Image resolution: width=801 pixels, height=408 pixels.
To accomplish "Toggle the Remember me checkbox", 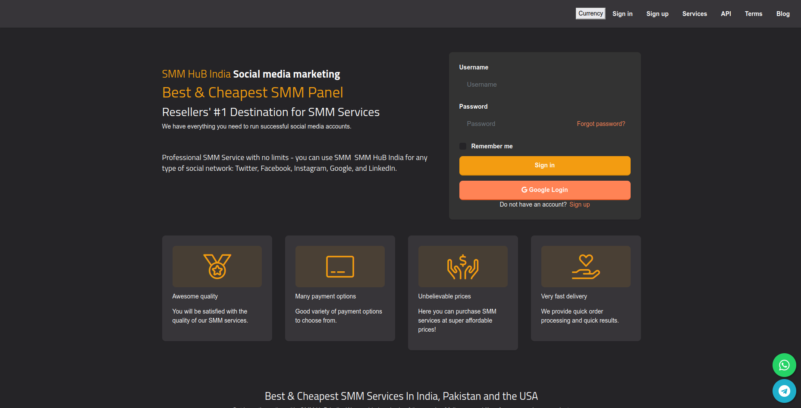I will coord(463,146).
